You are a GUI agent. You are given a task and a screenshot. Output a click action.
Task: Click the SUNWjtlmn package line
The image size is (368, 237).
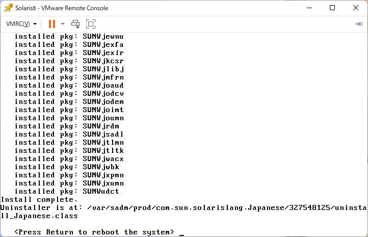pos(69,142)
